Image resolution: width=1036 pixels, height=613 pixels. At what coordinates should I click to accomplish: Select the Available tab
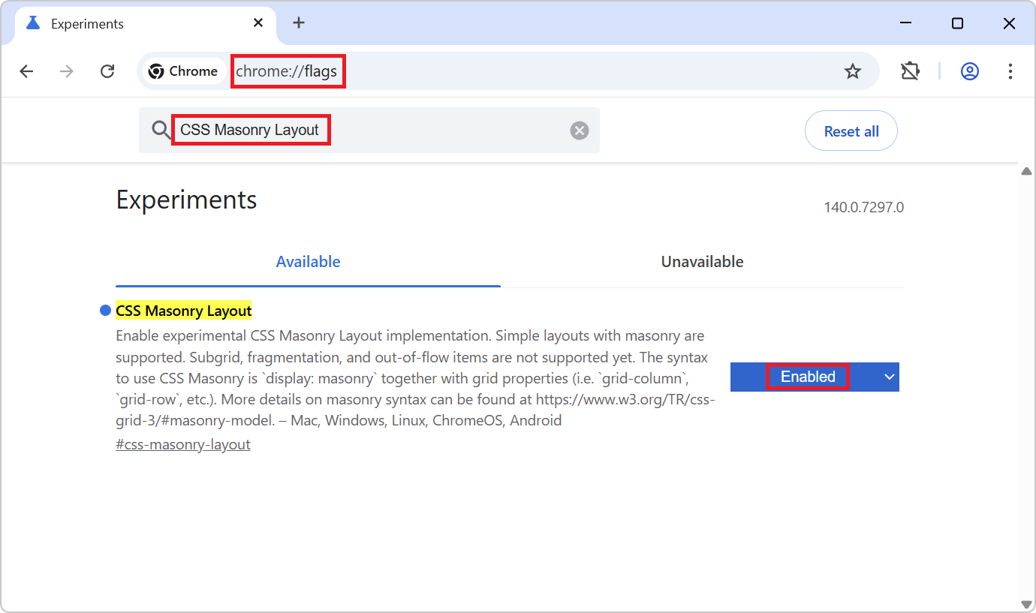coord(308,261)
